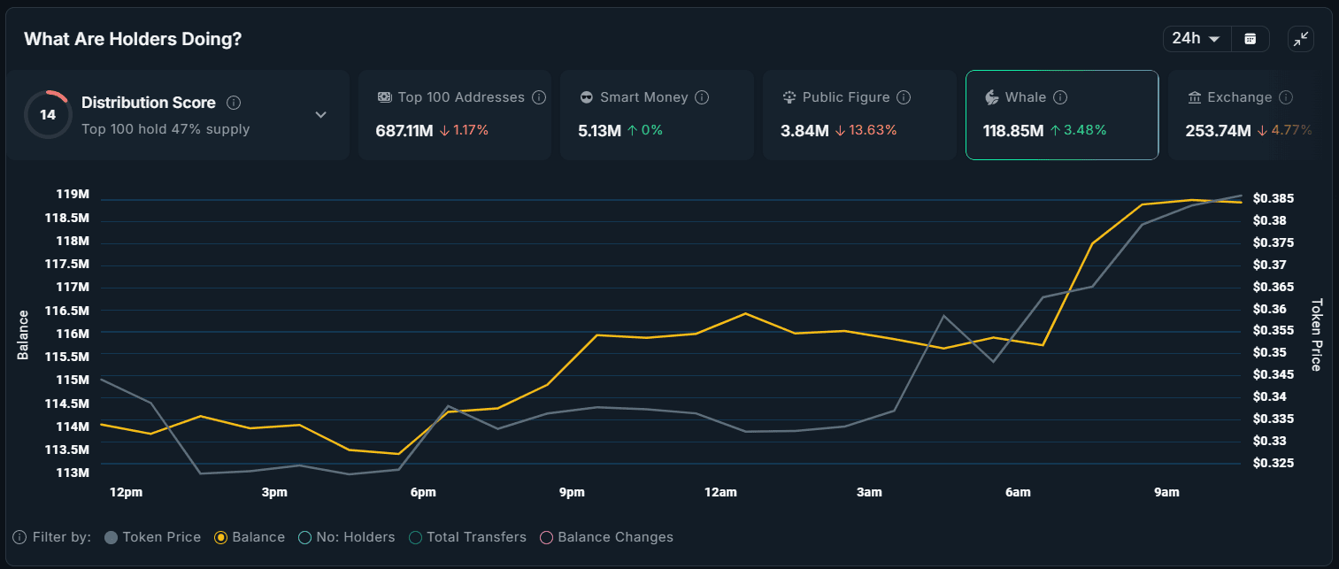1339x569 pixels.
Task: Open the 24h timeframe dropdown
Action: click(x=1197, y=38)
